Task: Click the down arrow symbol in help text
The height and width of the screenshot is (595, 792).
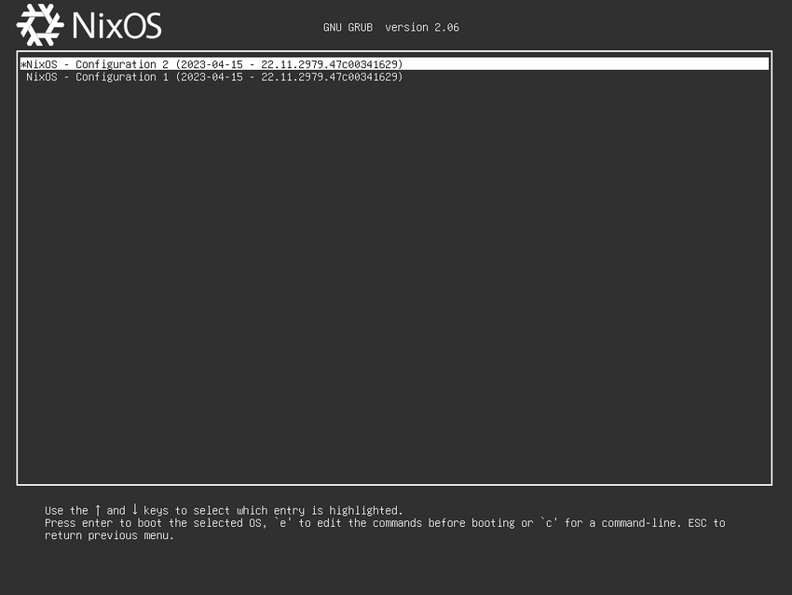Action: (134, 510)
